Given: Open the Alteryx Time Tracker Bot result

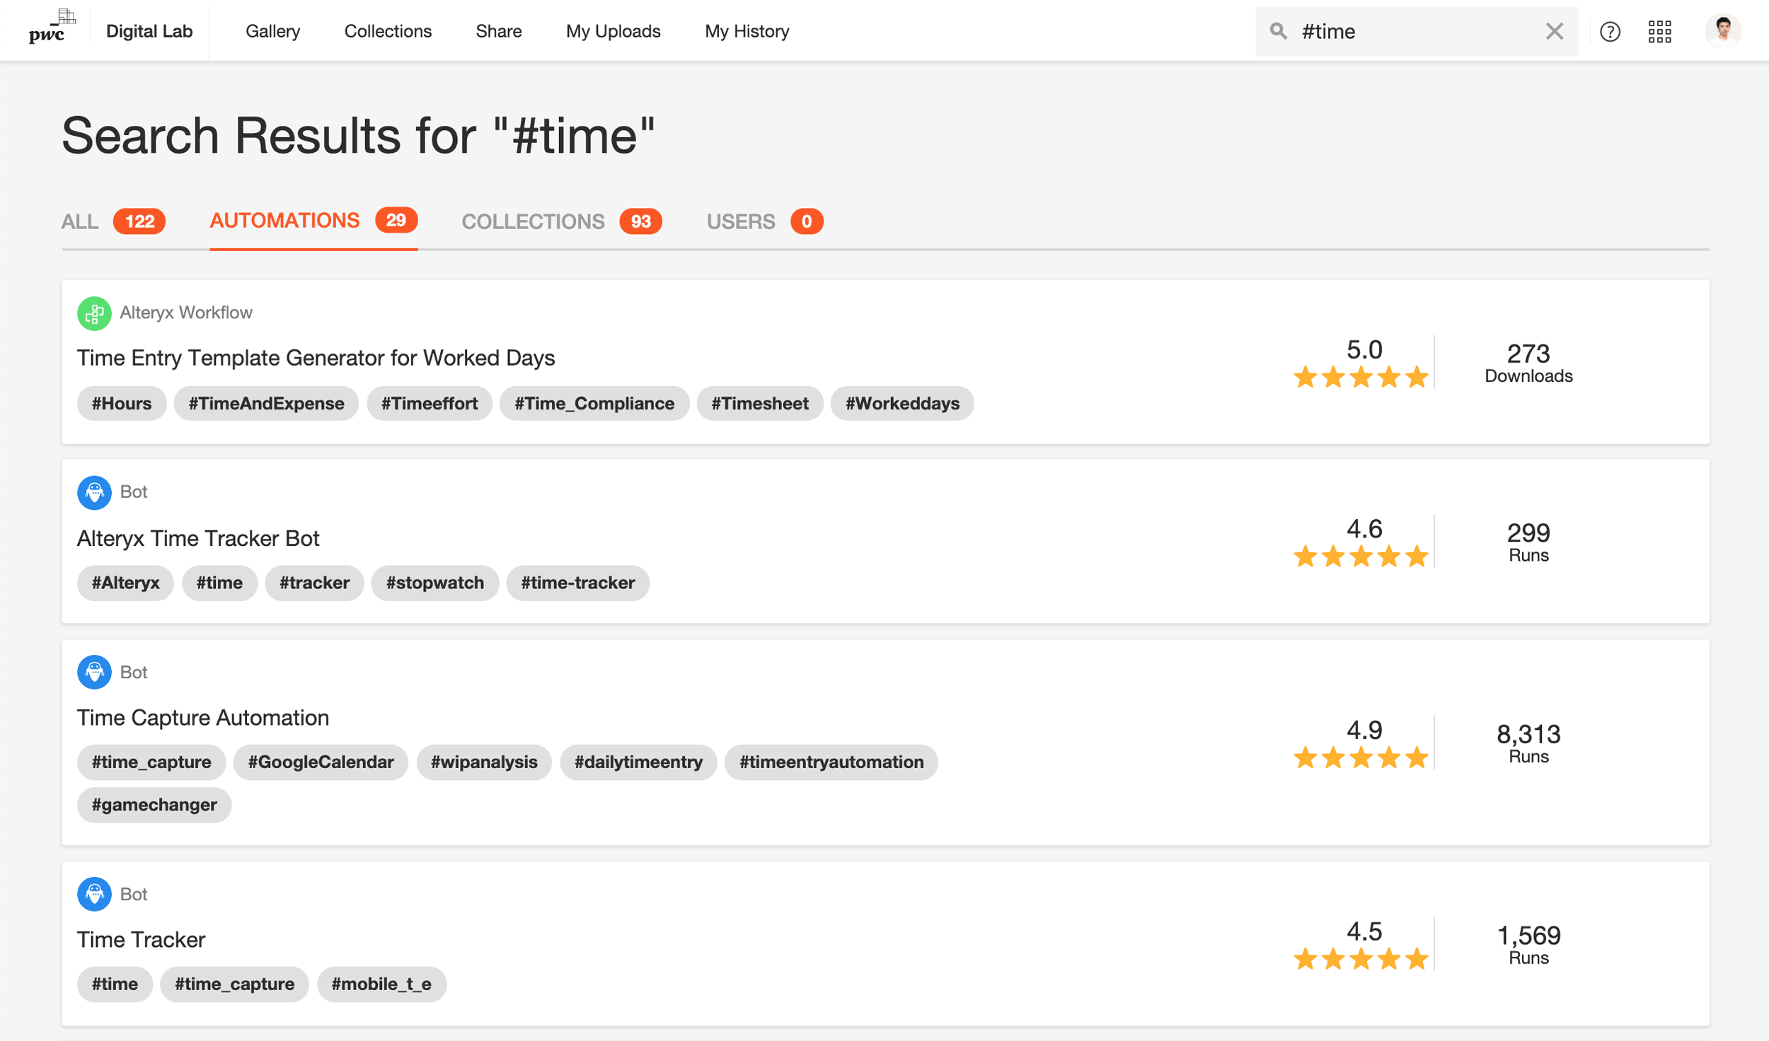Looking at the screenshot, I should click(x=198, y=538).
